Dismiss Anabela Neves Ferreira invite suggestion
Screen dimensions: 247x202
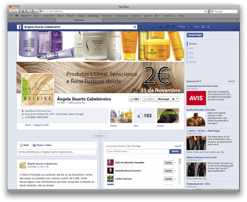pos(175,171)
